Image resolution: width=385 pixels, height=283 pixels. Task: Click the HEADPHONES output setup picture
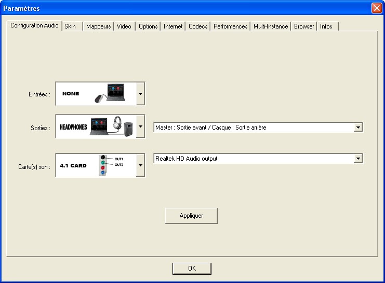coord(96,126)
